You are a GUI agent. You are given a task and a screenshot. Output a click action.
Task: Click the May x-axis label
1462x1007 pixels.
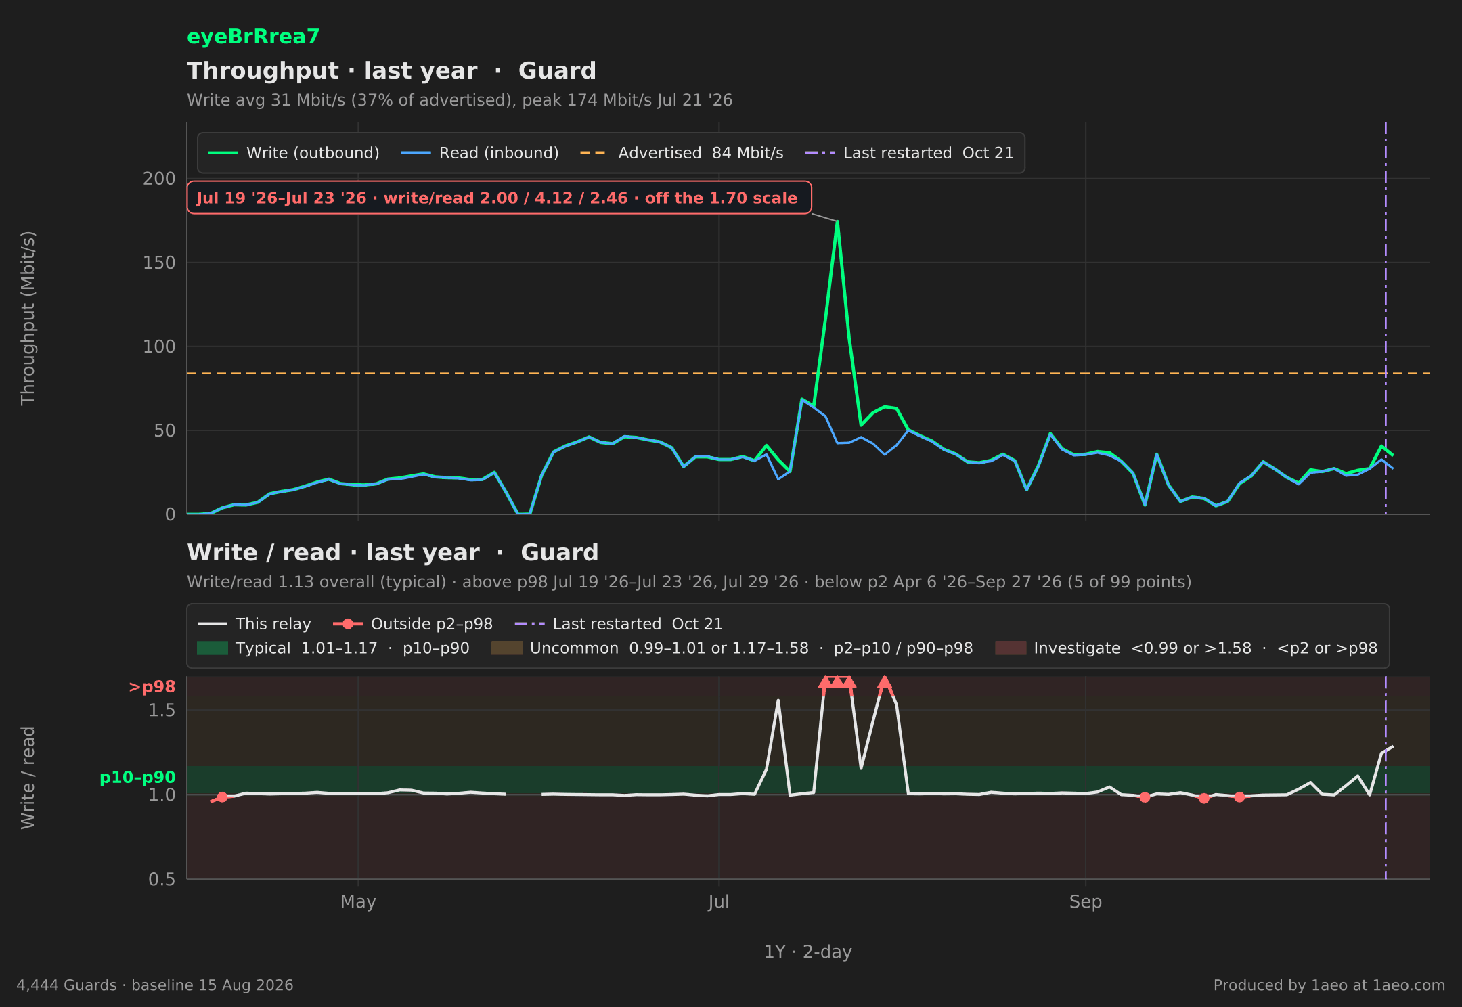point(358,902)
